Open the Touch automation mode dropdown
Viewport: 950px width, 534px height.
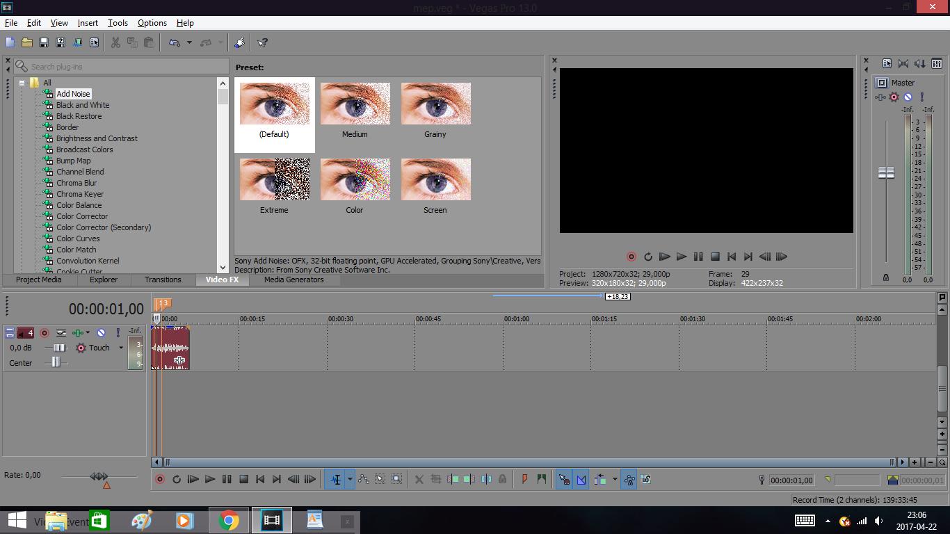click(120, 348)
